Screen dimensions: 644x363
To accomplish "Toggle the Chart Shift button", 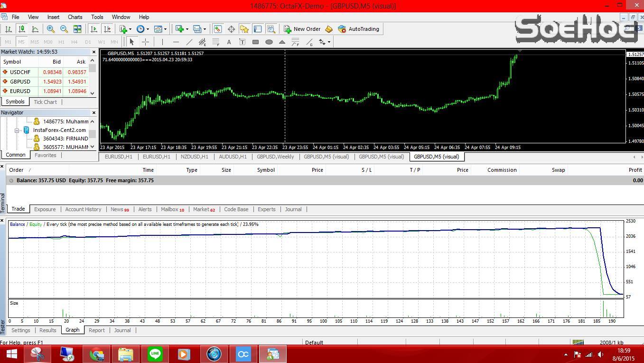I will click(x=107, y=29).
